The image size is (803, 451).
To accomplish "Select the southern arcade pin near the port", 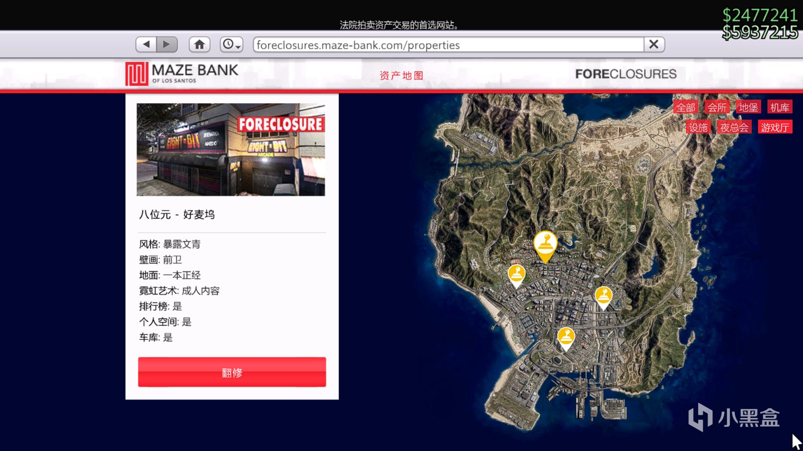I will [x=566, y=337].
